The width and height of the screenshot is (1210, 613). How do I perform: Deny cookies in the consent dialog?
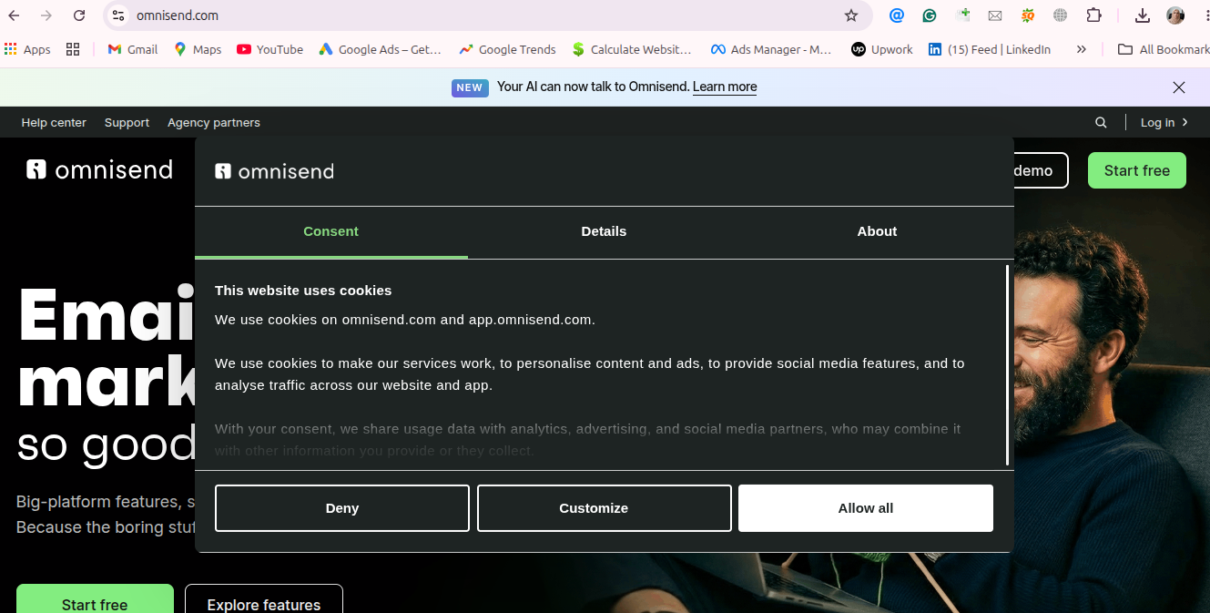342,508
